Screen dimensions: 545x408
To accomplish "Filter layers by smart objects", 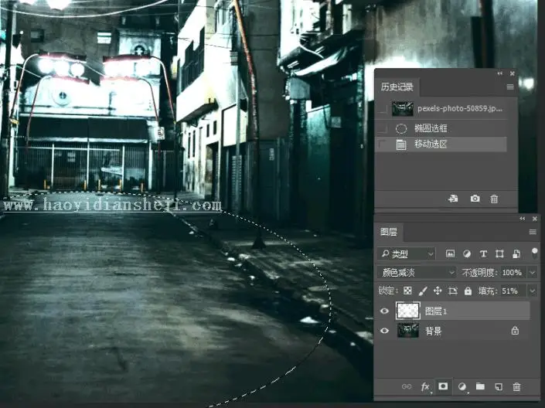I will coord(516,254).
